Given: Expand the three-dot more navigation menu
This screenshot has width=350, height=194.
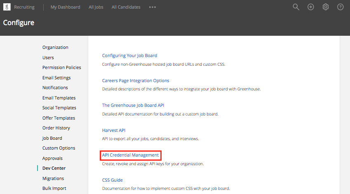Looking at the screenshot, I should (153, 7).
